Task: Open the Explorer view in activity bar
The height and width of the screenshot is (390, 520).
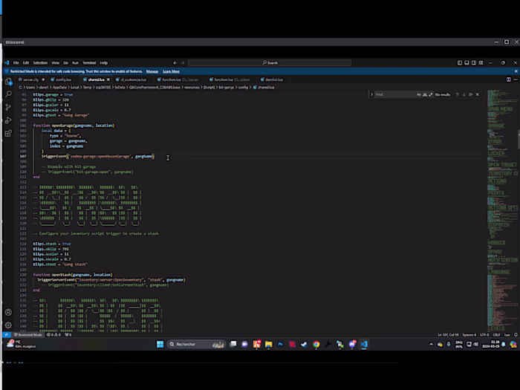Action: point(9,82)
